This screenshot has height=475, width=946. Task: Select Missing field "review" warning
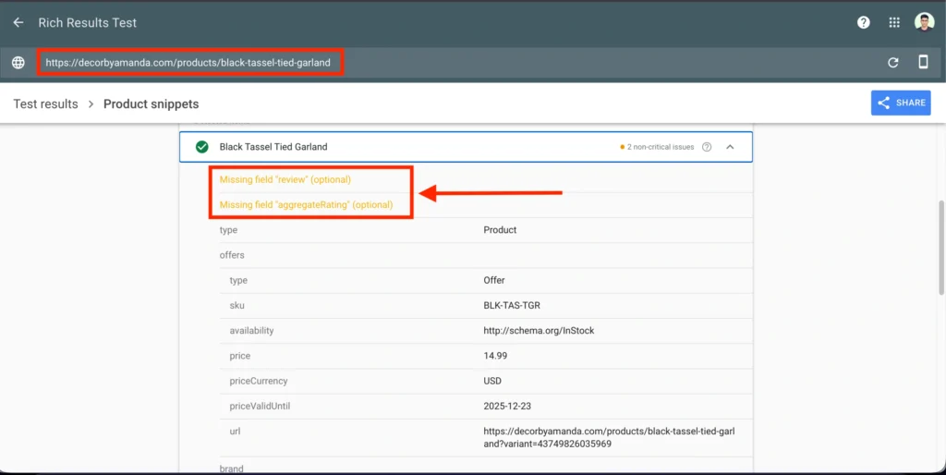pos(285,179)
